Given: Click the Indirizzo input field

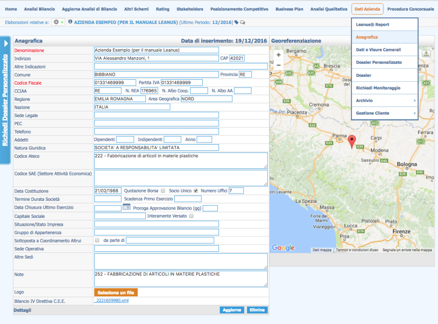Looking at the screenshot, I should [156, 58].
